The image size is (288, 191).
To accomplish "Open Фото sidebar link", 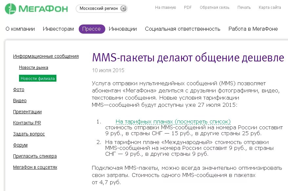I will 19,89.
